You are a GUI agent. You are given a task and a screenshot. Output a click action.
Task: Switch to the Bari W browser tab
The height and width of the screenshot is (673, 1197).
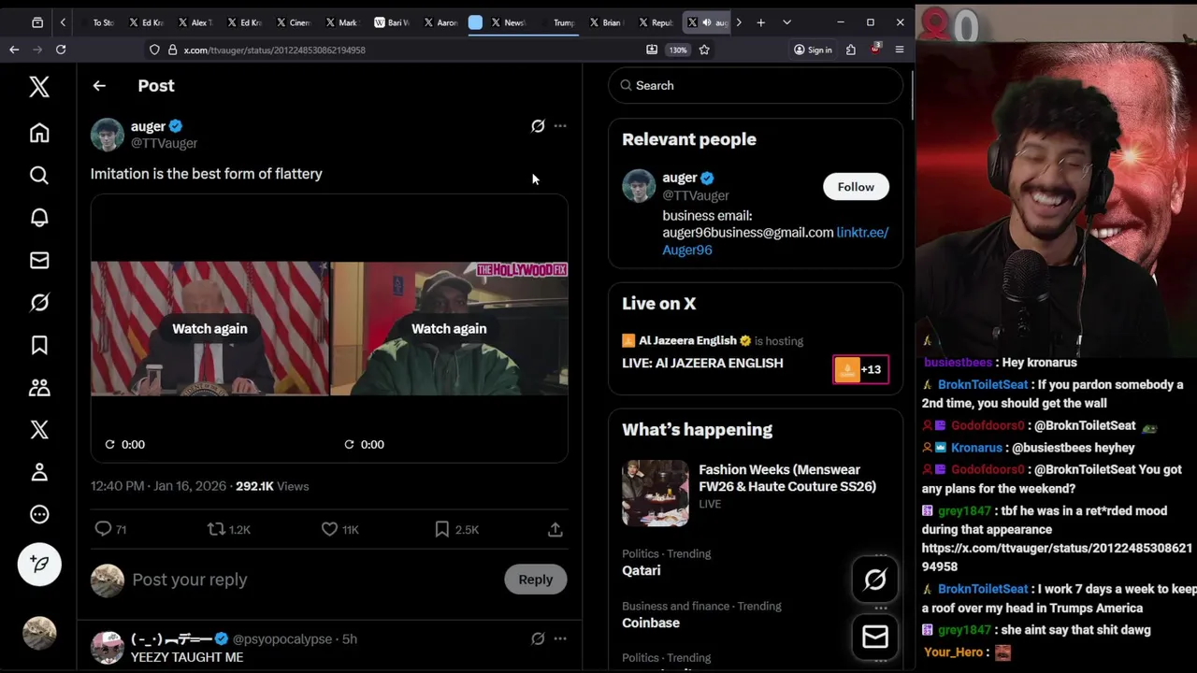click(x=392, y=22)
